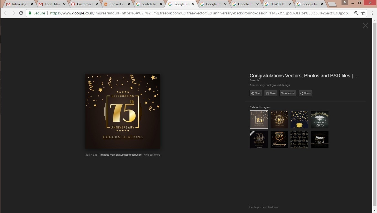377x213 pixels.
Task: Click the Visit button
Action: (256, 93)
